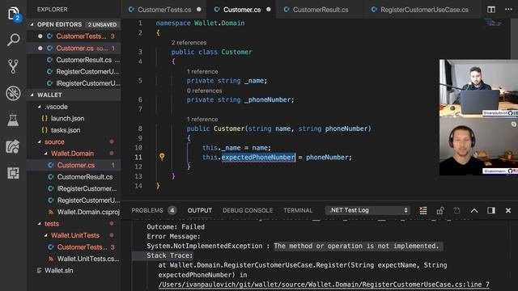The image size is (518, 291).
Task: Open the Live Share view
Action: (13, 146)
